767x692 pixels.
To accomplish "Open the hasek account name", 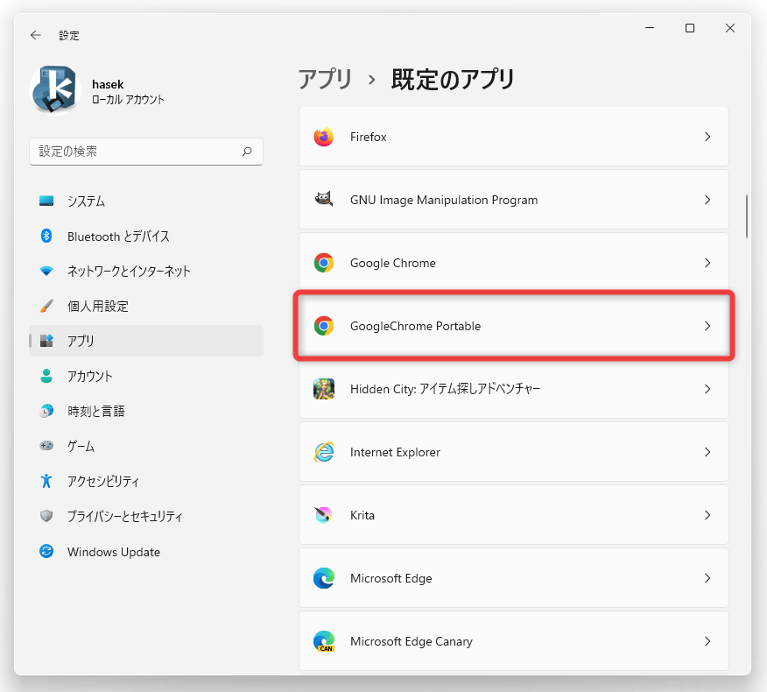I will (108, 84).
